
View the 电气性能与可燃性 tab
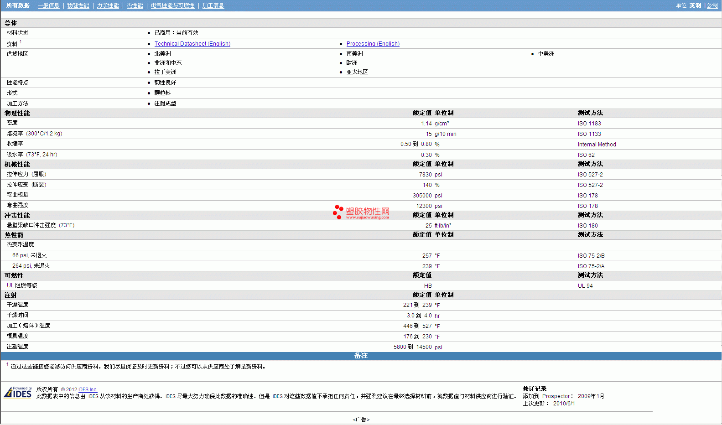172,5
